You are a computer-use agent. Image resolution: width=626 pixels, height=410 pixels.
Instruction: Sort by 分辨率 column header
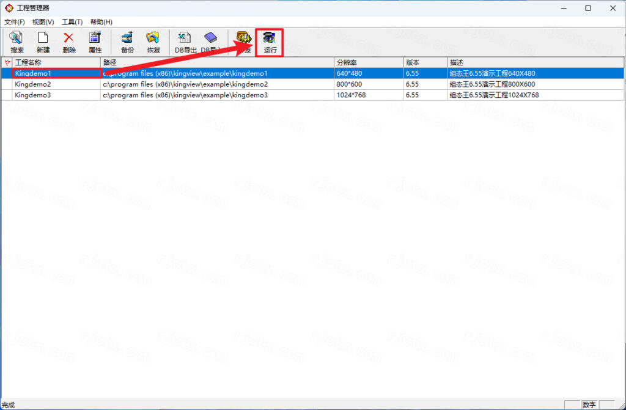369,63
